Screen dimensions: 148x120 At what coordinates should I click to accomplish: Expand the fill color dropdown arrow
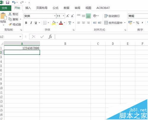57,23
